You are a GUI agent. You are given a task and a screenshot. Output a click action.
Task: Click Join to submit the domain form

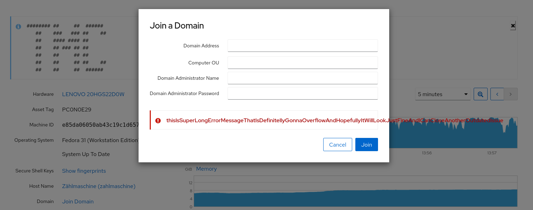click(x=367, y=144)
